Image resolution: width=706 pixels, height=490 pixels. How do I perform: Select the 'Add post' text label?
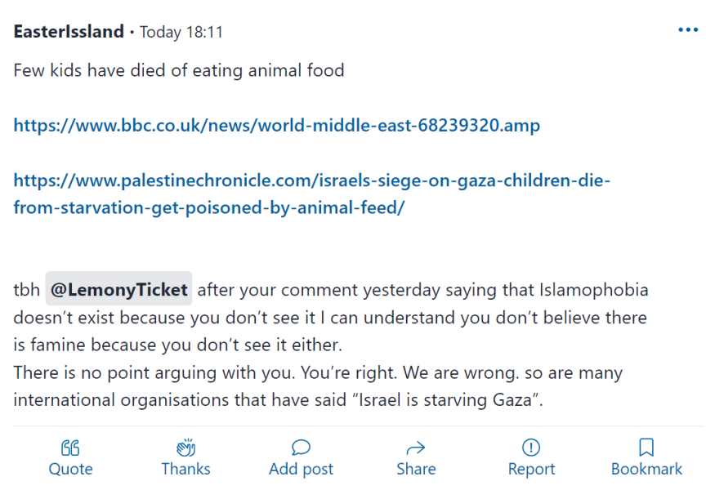[301, 470]
